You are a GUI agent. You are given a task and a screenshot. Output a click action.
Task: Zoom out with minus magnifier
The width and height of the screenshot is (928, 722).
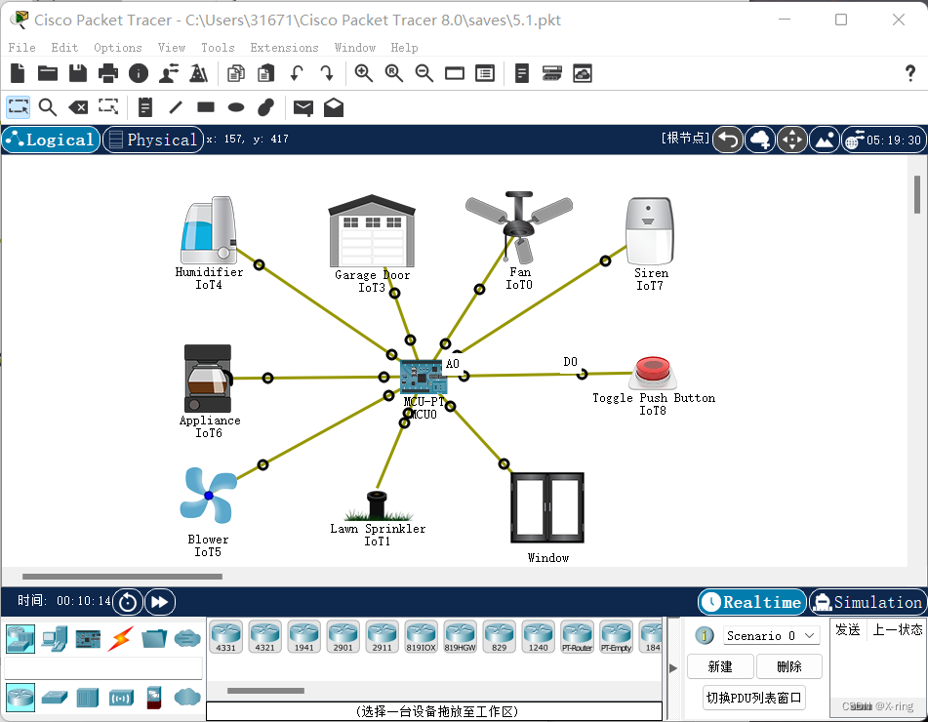coord(424,73)
